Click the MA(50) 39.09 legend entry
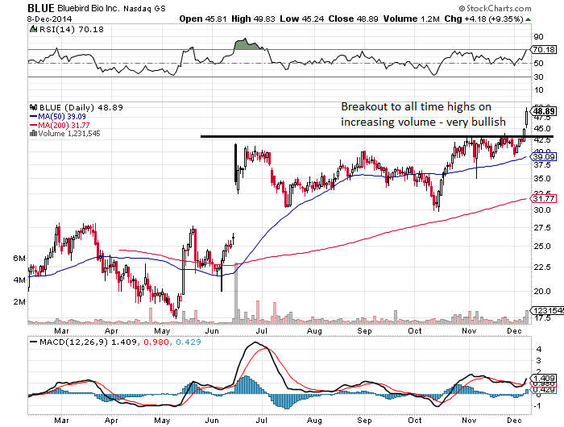 58,117
